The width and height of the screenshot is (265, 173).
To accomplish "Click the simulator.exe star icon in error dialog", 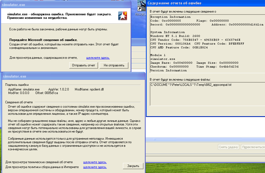I will [x=123, y=16].
